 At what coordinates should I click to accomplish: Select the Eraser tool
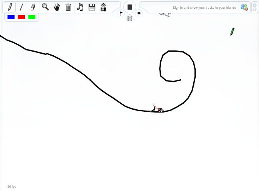pyautogui.click(x=33, y=7)
